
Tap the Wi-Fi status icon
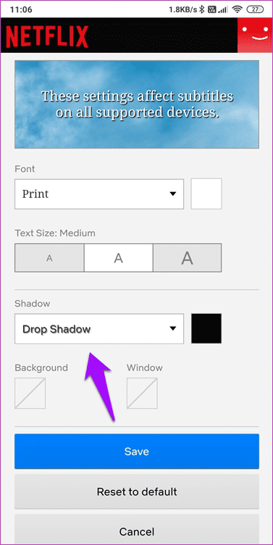click(x=238, y=9)
